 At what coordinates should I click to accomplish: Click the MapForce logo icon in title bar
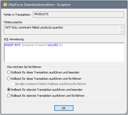coord(5,4)
